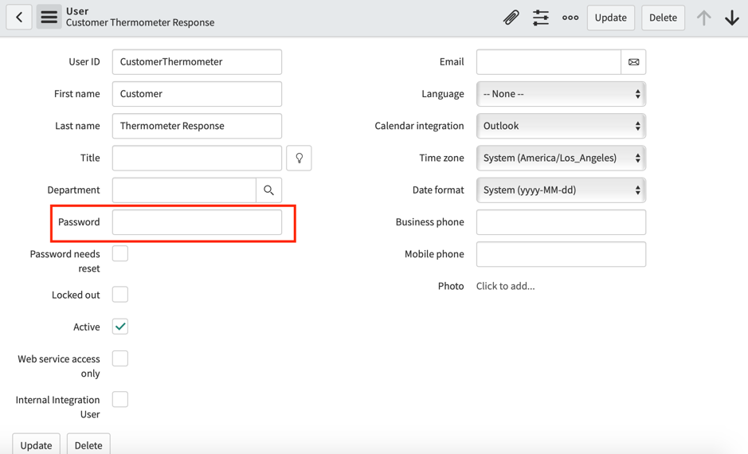Click the Department lookup magnifier icon
Screen dimensions: 748x454
click(268, 190)
